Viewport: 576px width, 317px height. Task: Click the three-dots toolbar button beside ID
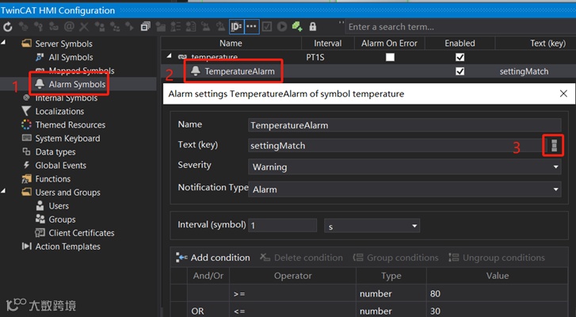coord(252,26)
